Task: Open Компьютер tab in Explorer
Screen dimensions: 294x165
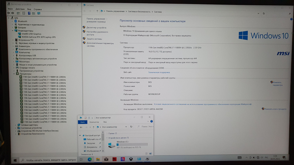Action: pyautogui.click(x=94, y=122)
